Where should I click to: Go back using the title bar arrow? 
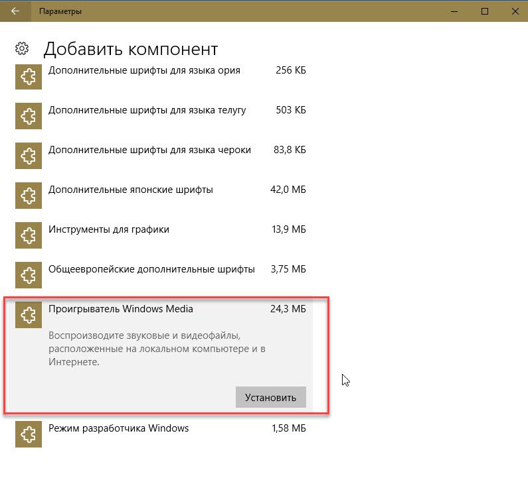coord(15,11)
